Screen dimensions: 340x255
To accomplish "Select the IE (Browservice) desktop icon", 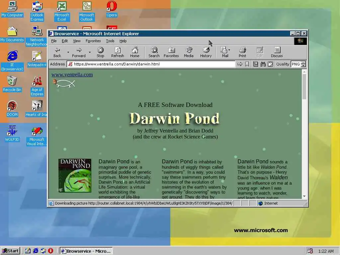I will coord(12,61).
